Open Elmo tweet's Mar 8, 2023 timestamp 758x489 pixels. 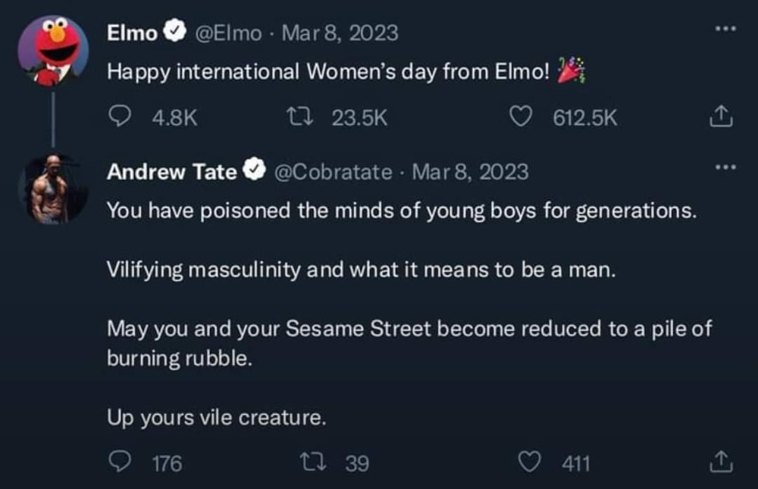point(340,33)
